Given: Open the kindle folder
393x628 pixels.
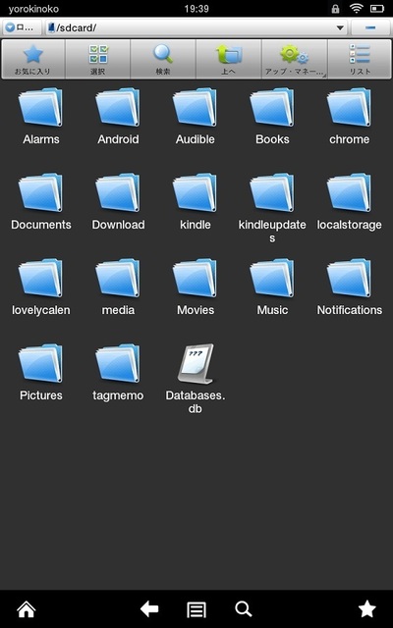Looking at the screenshot, I should coord(196,202).
